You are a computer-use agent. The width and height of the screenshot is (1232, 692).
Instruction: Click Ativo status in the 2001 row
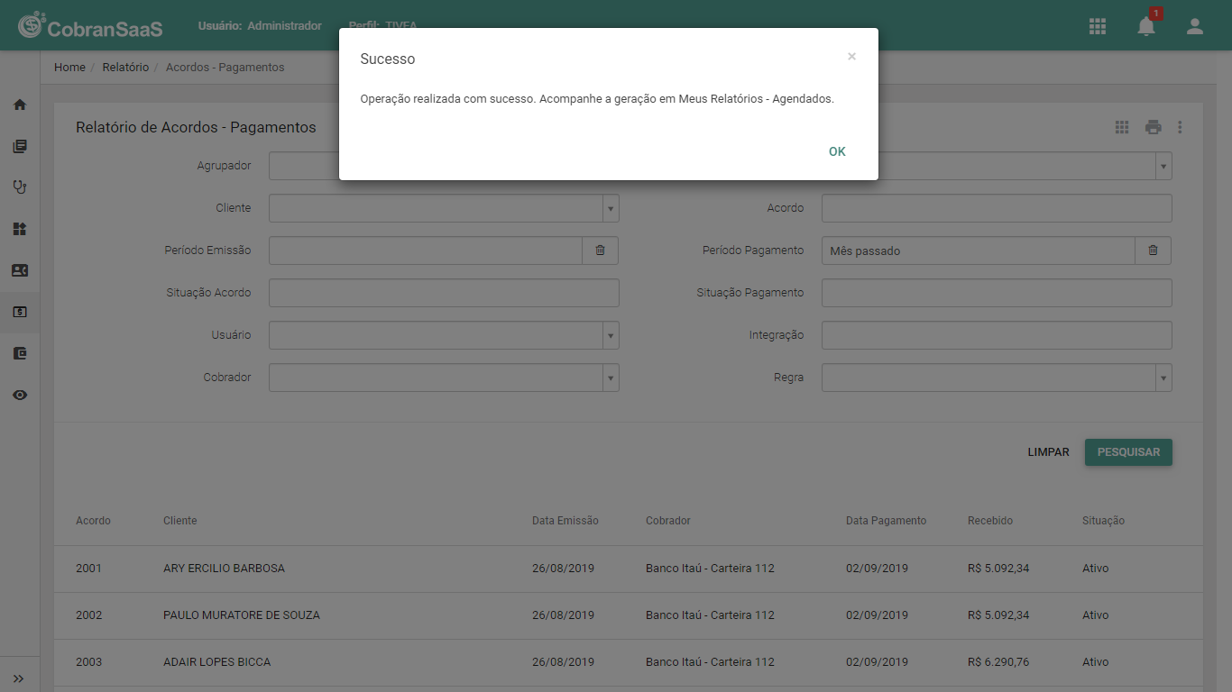click(x=1096, y=569)
